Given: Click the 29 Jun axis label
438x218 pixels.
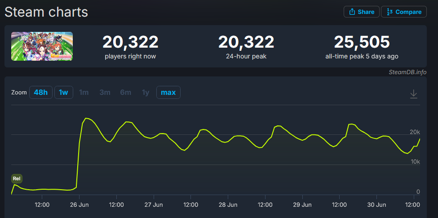Looking at the screenshot, I should click(302, 205).
